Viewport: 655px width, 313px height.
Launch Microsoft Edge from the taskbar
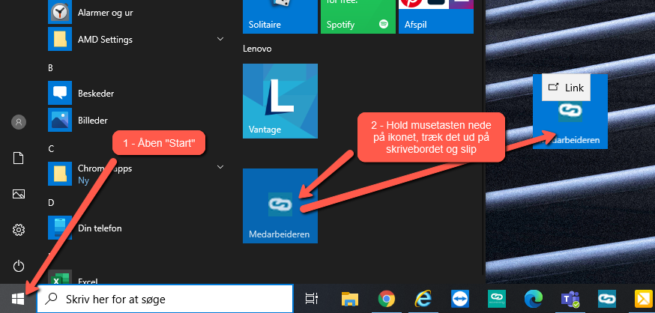[x=533, y=299]
